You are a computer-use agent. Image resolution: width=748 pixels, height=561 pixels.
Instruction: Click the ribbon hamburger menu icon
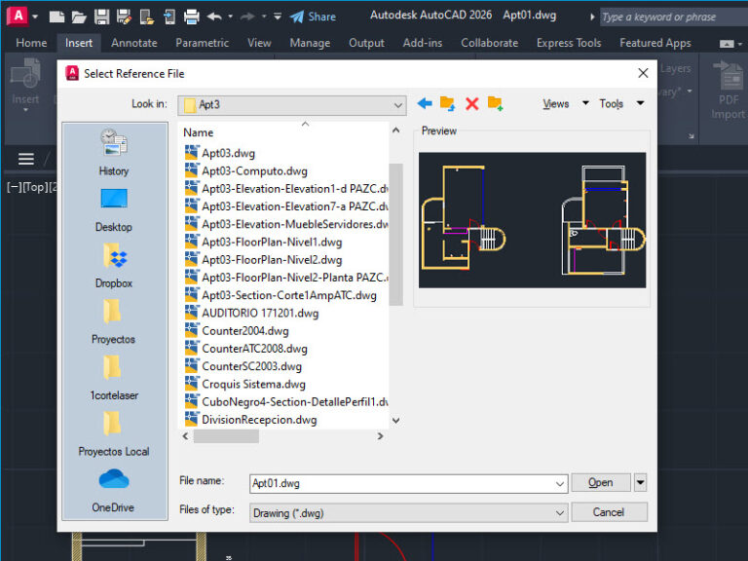25,159
